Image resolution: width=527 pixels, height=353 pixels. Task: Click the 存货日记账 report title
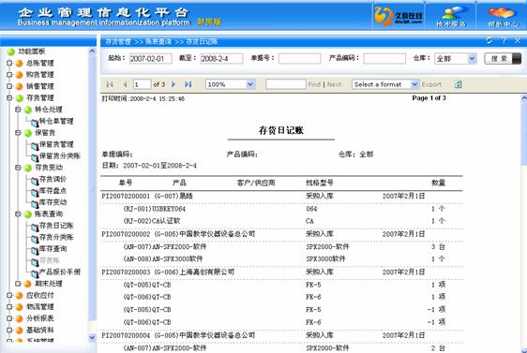coord(281,130)
